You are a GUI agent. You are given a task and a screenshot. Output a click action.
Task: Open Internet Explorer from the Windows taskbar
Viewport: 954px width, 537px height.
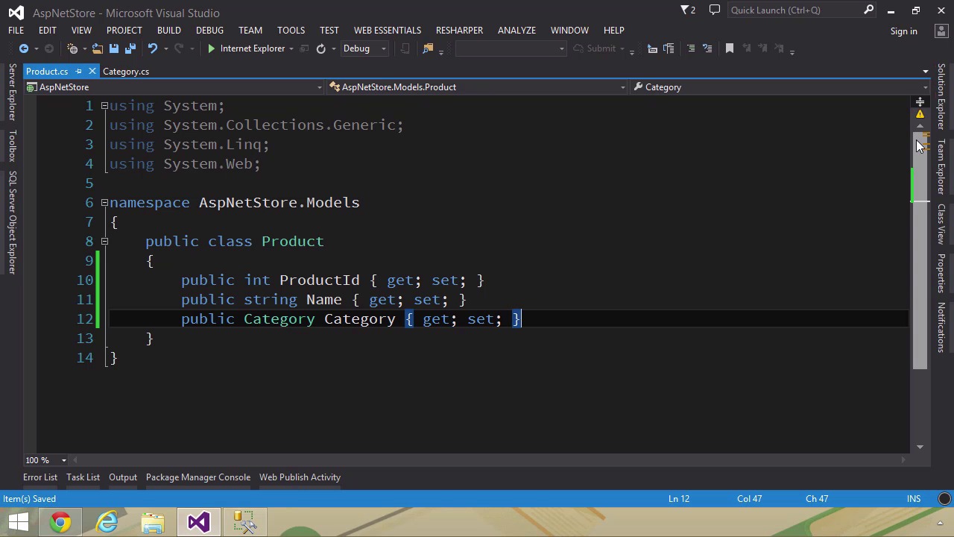(x=107, y=522)
